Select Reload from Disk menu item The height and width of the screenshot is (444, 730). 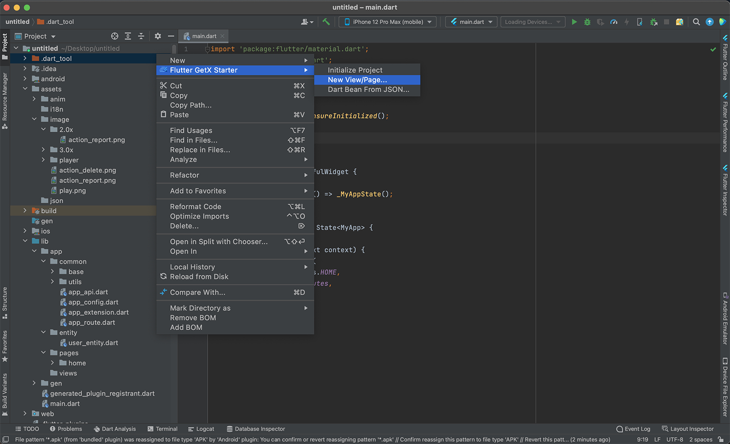(x=235, y=277)
